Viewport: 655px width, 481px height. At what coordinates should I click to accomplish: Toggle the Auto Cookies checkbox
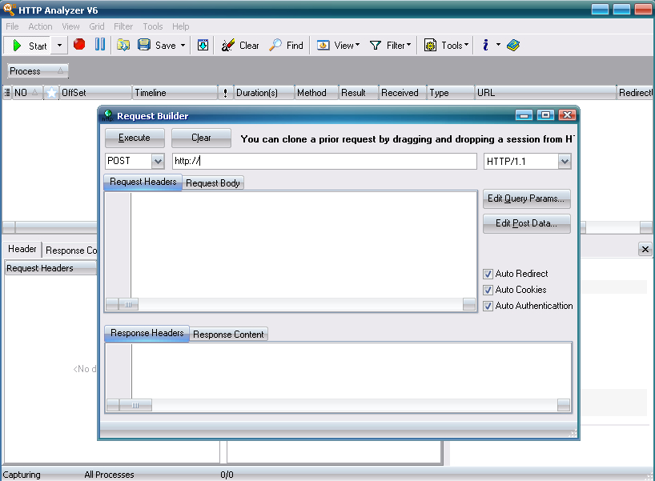click(x=488, y=290)
